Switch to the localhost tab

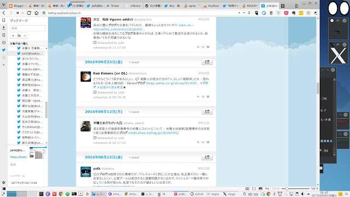point(211,6)
